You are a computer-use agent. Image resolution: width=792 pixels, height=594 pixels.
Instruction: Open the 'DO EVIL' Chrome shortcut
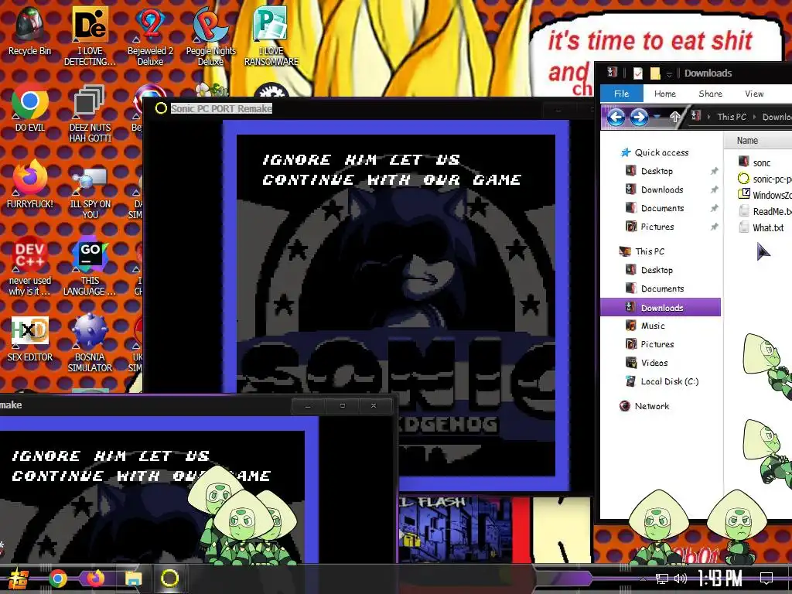pos(30,108)
